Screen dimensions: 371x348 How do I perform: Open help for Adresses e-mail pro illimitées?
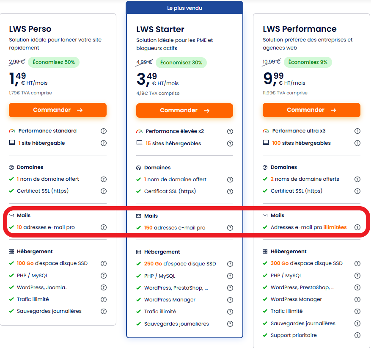pos(357,227)
